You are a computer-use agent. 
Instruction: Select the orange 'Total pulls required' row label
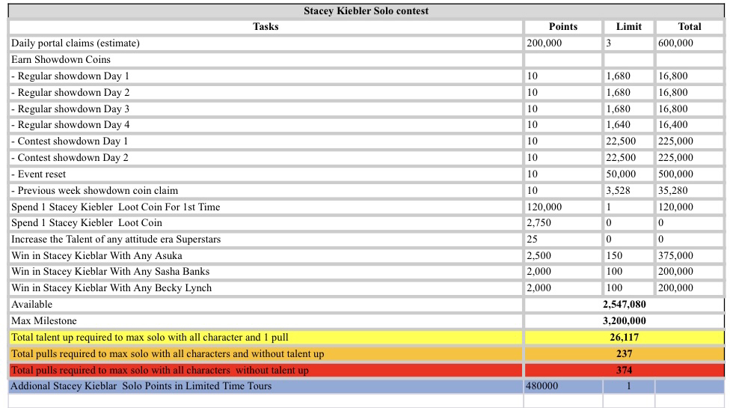coord(266,353)
